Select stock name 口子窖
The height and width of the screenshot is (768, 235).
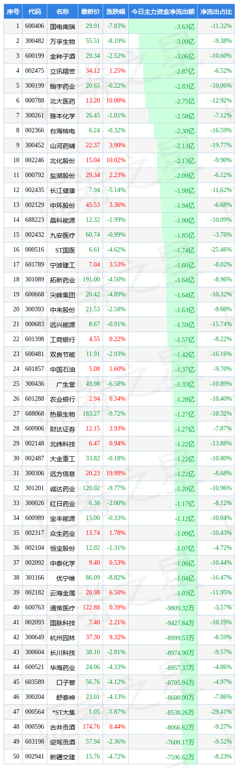coord(66,682)
